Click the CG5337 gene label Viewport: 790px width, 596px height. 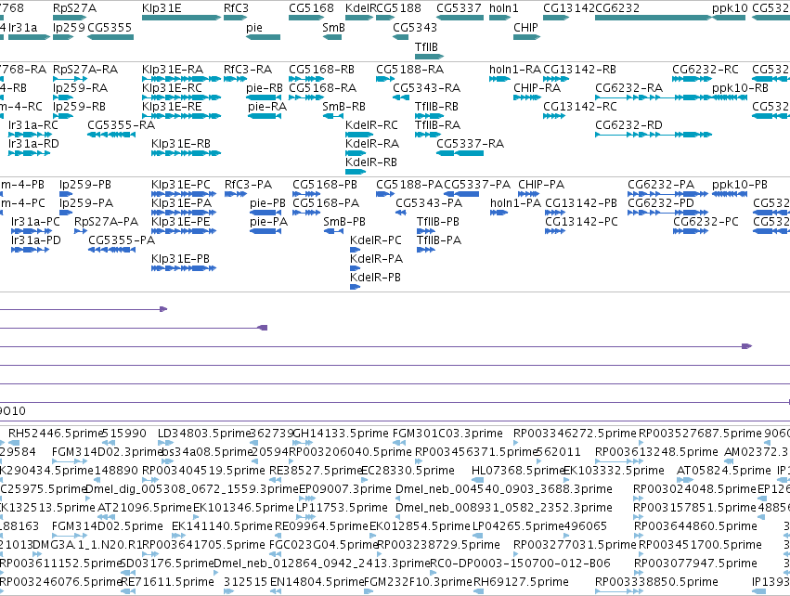(x=459, y=8)
